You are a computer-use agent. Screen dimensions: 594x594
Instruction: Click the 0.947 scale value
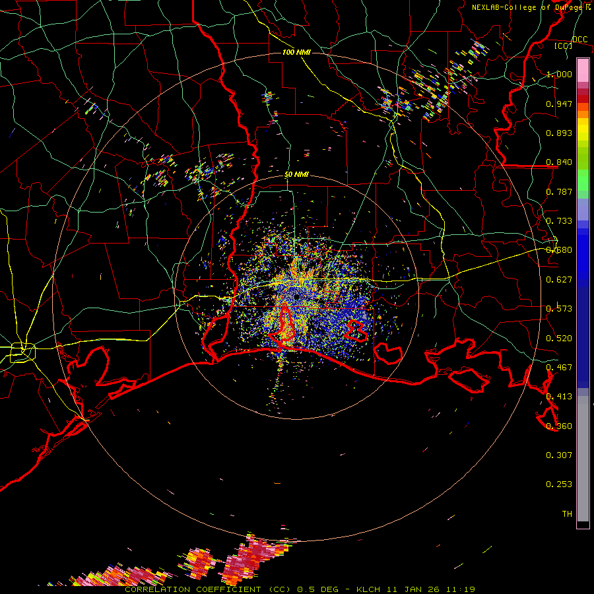pos(559,104)
